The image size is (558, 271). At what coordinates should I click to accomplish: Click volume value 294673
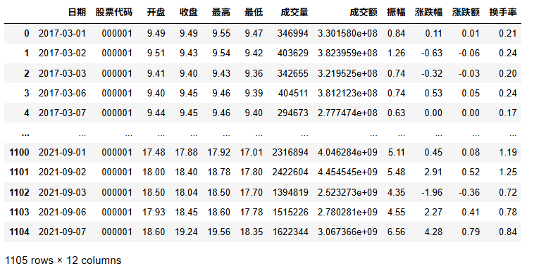click(x=293, y=113)
